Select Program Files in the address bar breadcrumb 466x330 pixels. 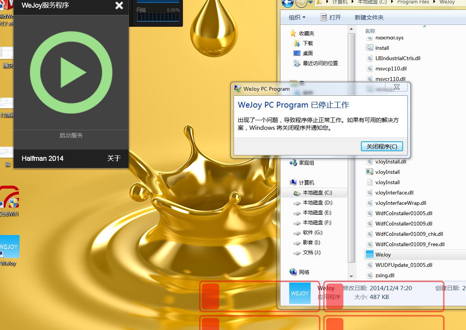tap(413, 2)
